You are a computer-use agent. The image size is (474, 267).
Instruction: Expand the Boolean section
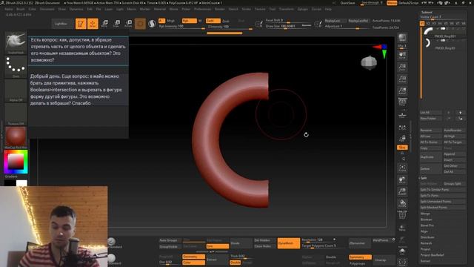pyautogui.click(x=427, y=220)
